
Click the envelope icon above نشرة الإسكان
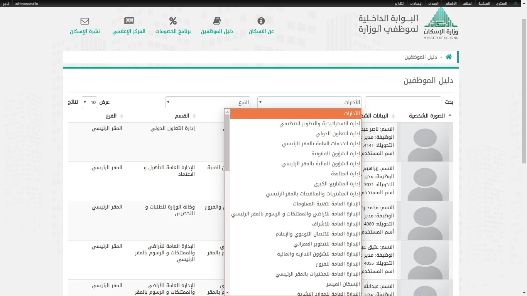click(x=85, y=21)
